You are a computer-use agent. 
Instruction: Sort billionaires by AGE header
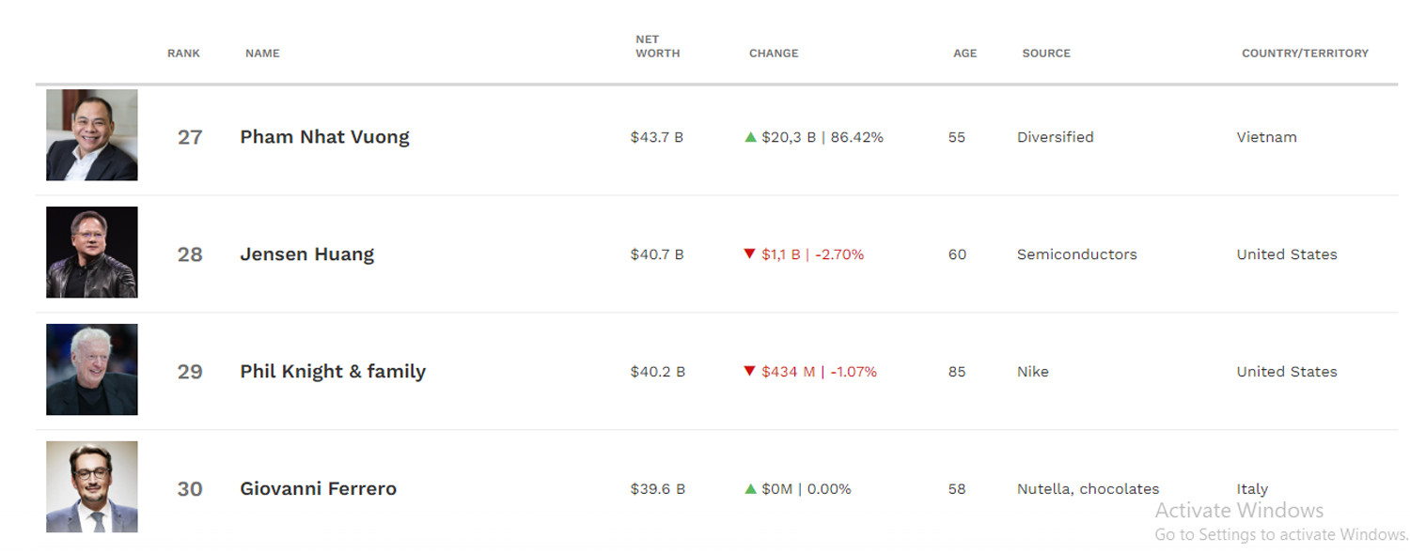964,54
